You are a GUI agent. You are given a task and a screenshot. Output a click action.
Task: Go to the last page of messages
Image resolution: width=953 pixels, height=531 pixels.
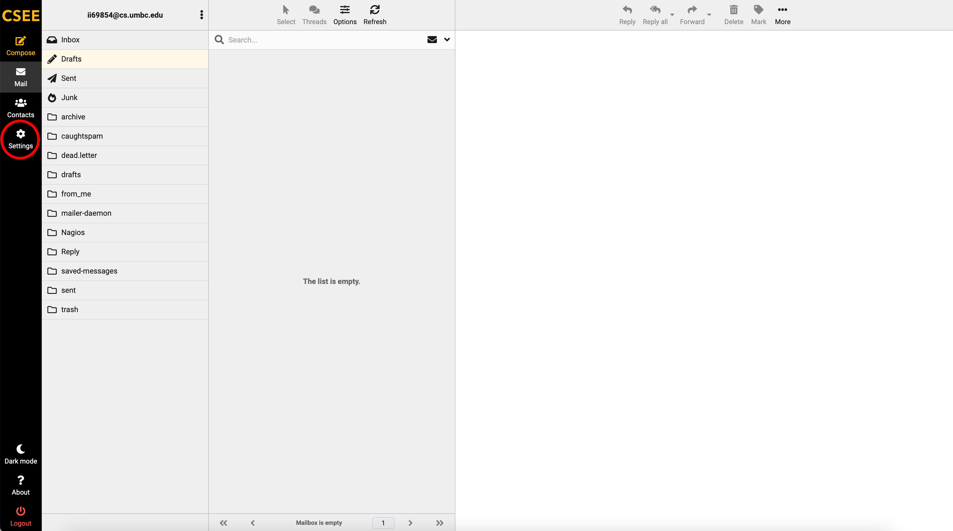click(x=440, y=523)
